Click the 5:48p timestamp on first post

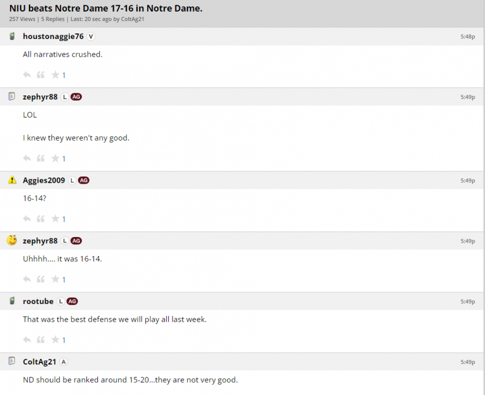[468, 37]
